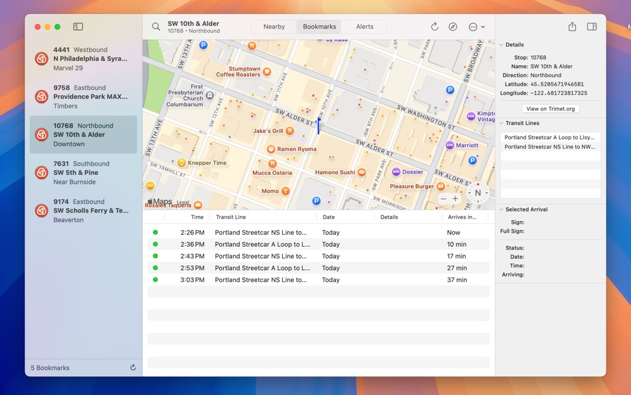Select Providence Park MAX bookmark
The height and width of the screenshot is (395, 631).
83,96
